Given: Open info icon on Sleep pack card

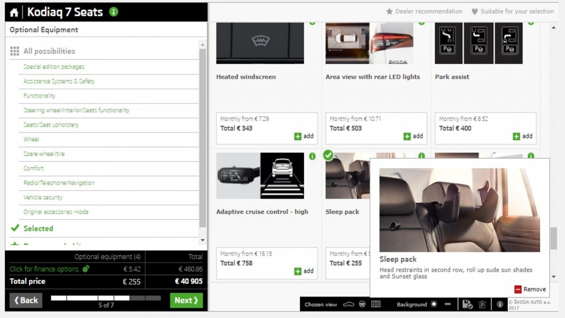Looking at the screenshot, I should click(421, 156).
